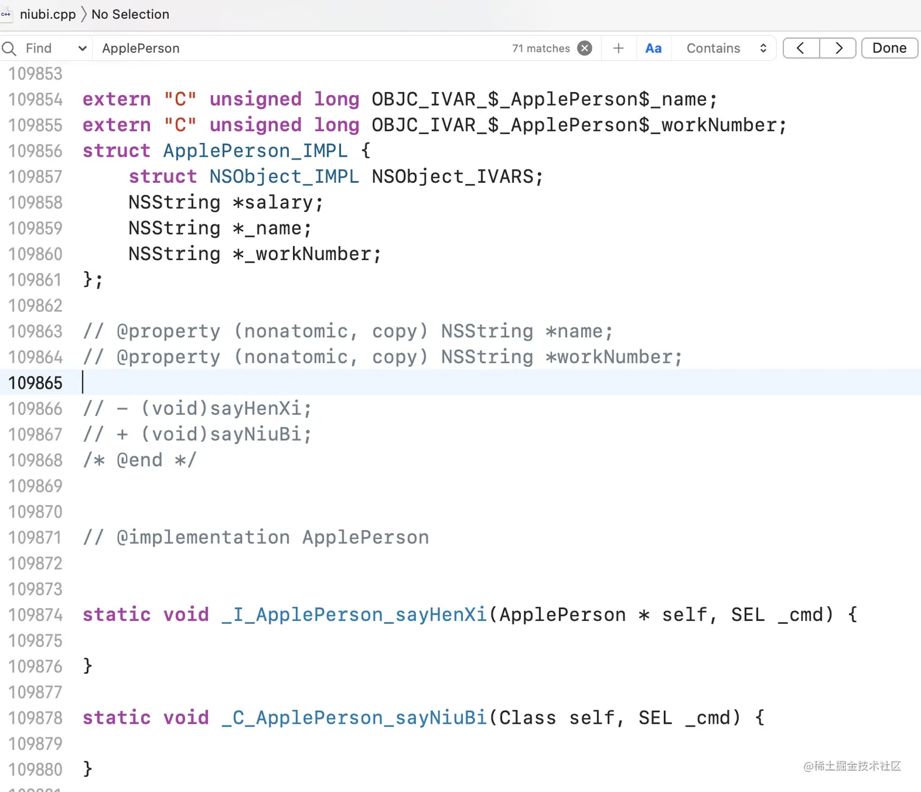The image size is (921, 792).
Task: Click the Find label in the find bar
Action: tap(38, 48)
